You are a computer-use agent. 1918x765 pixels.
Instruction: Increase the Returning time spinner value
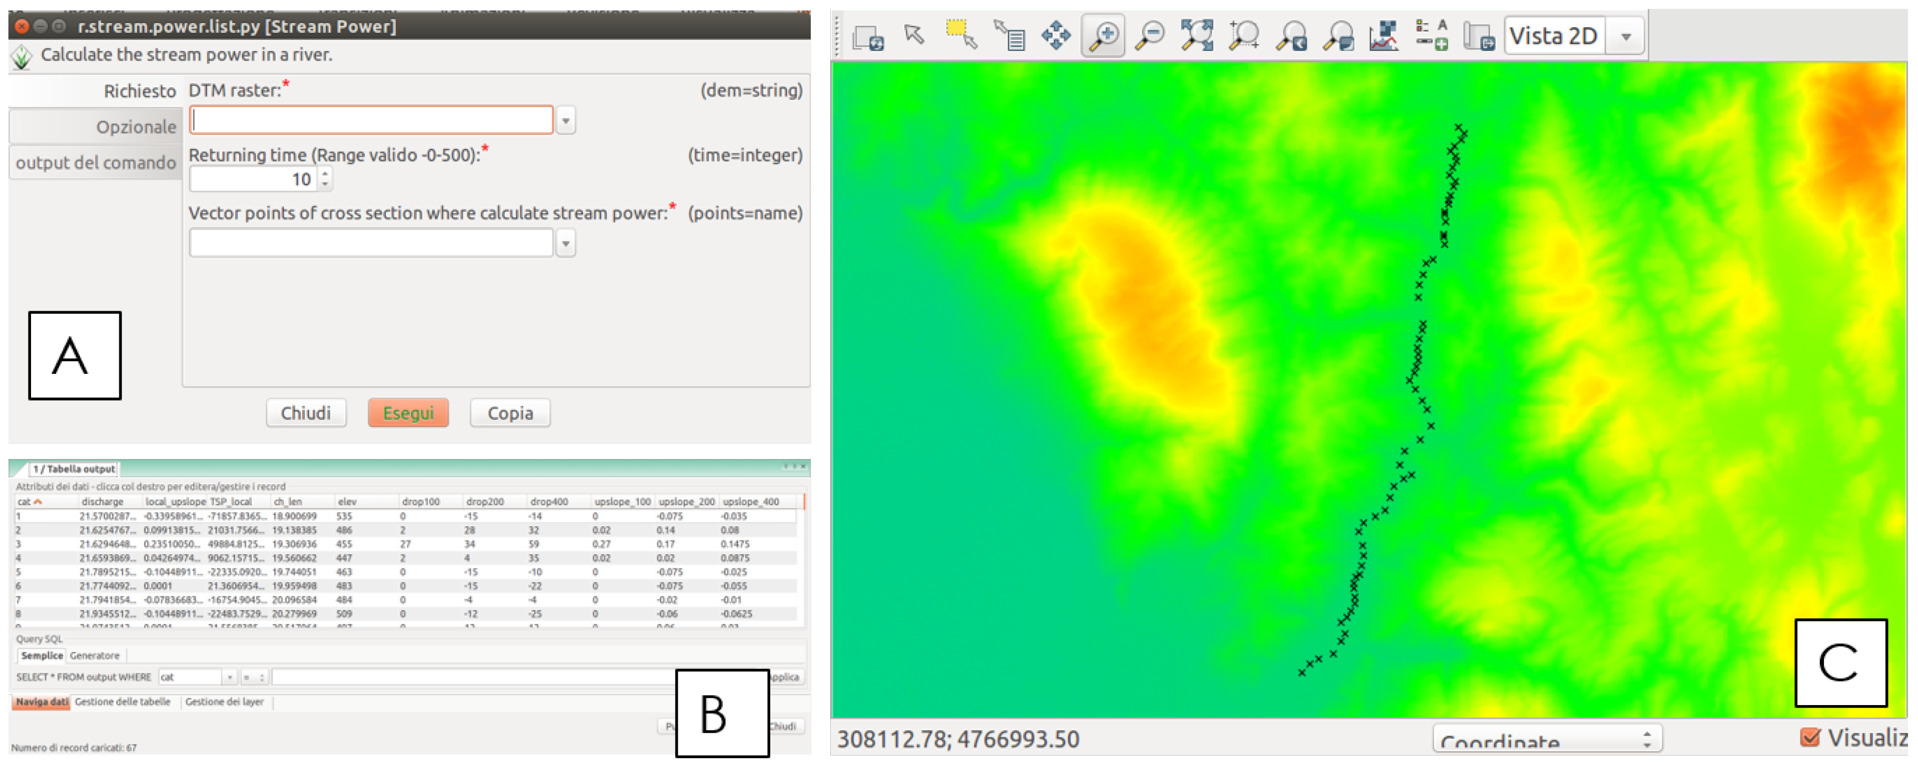[324, 173]
